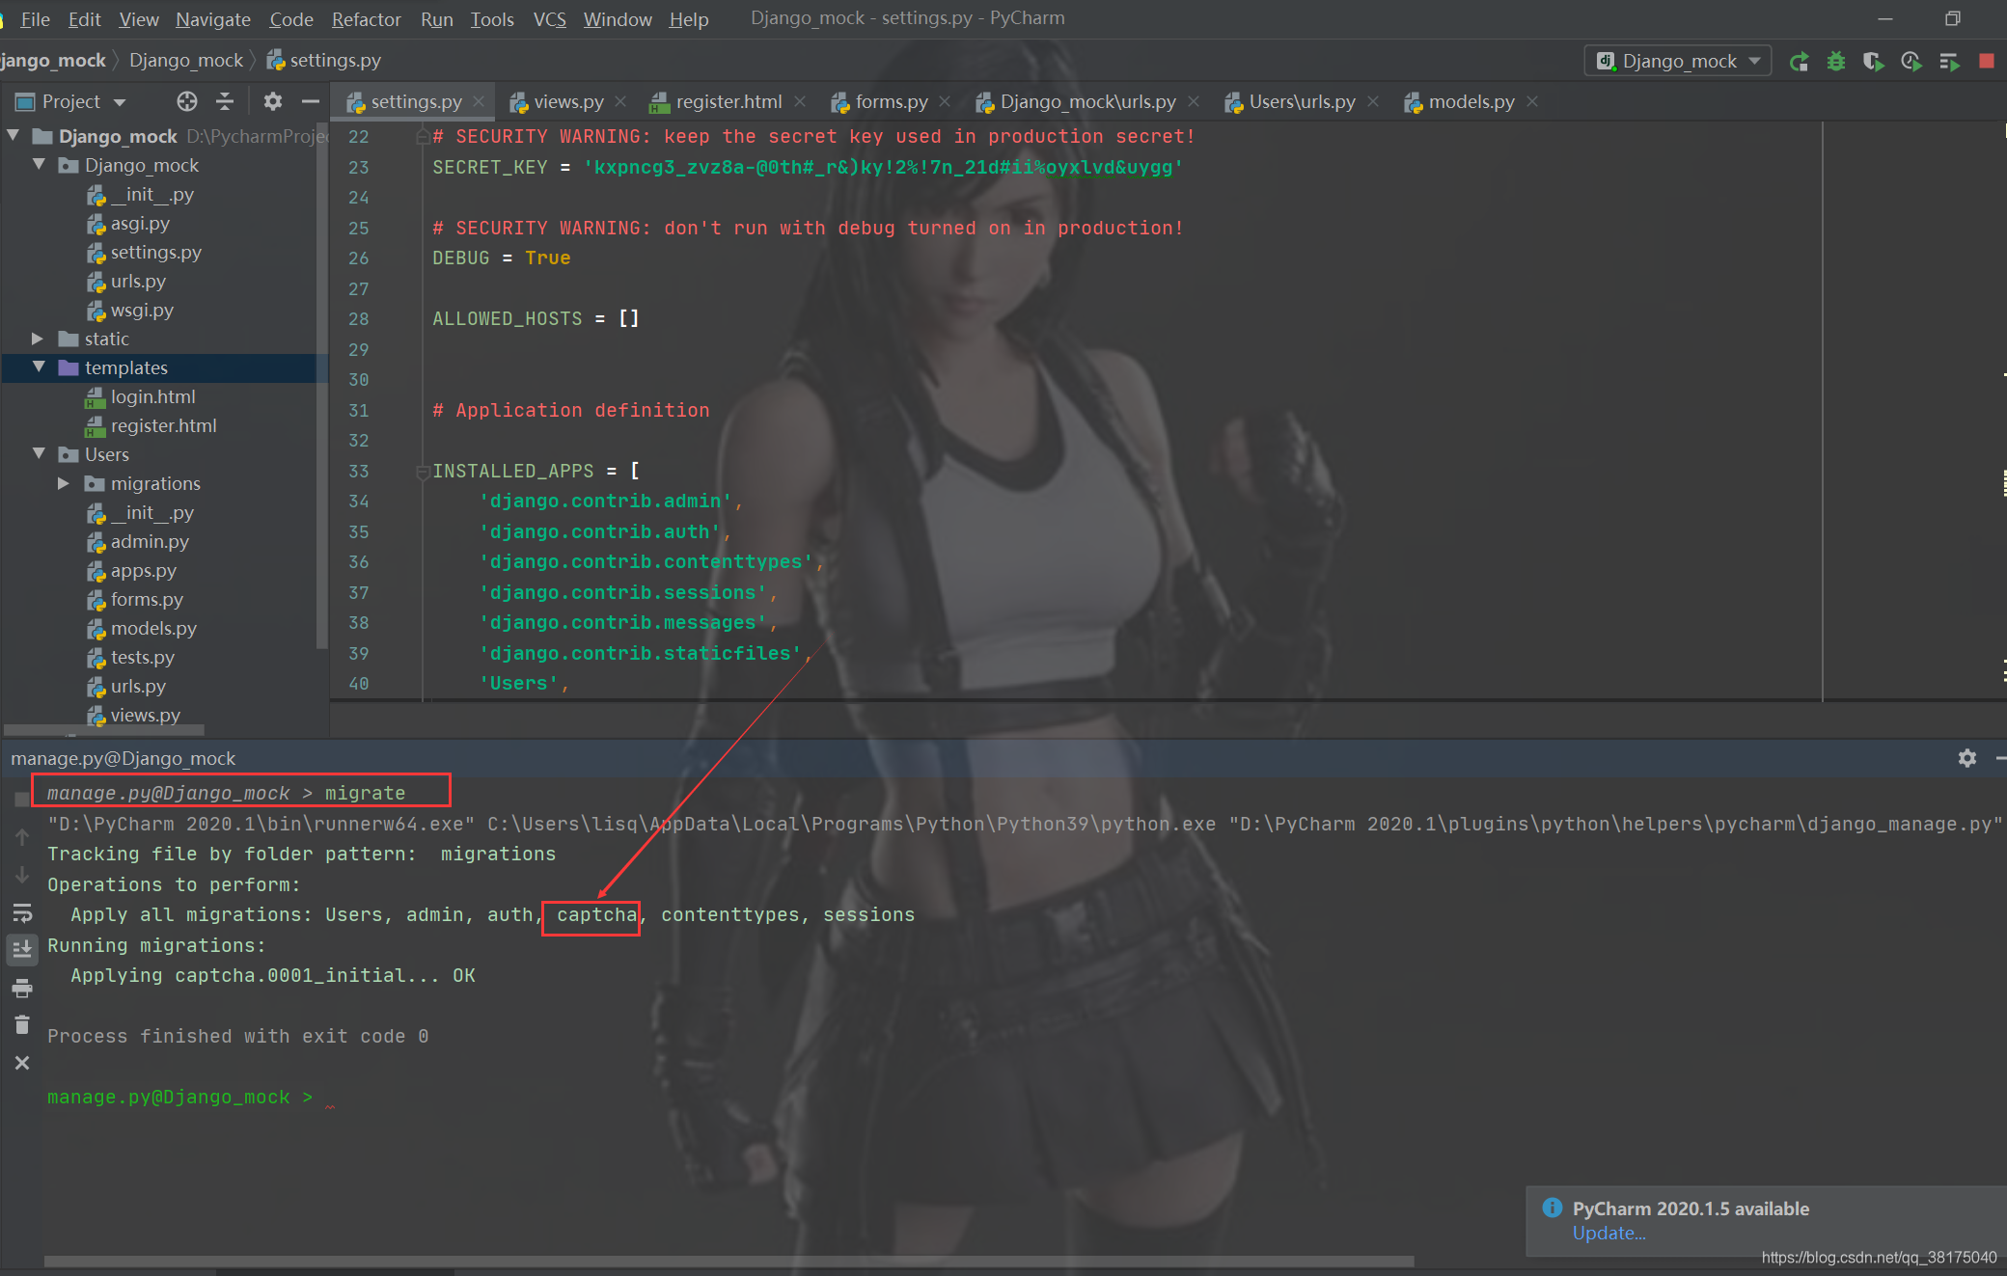Close the models.py tab

tap(1532, 101)
